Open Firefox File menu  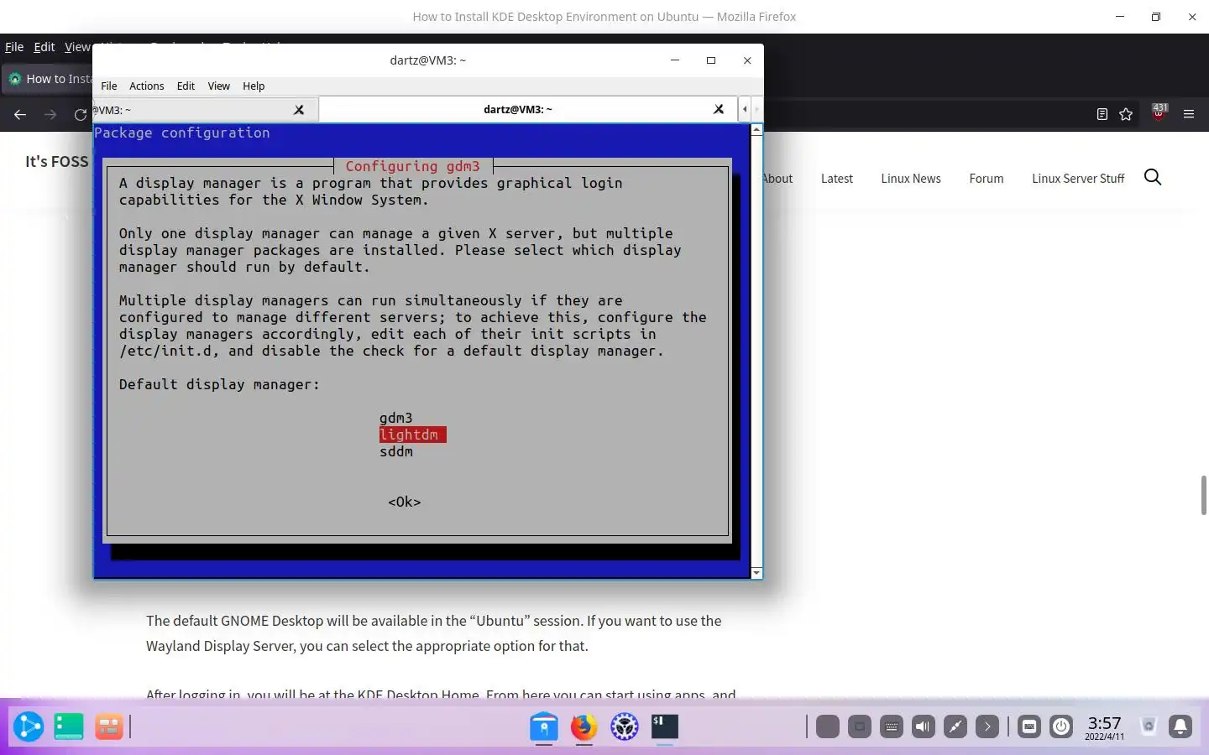14,47
